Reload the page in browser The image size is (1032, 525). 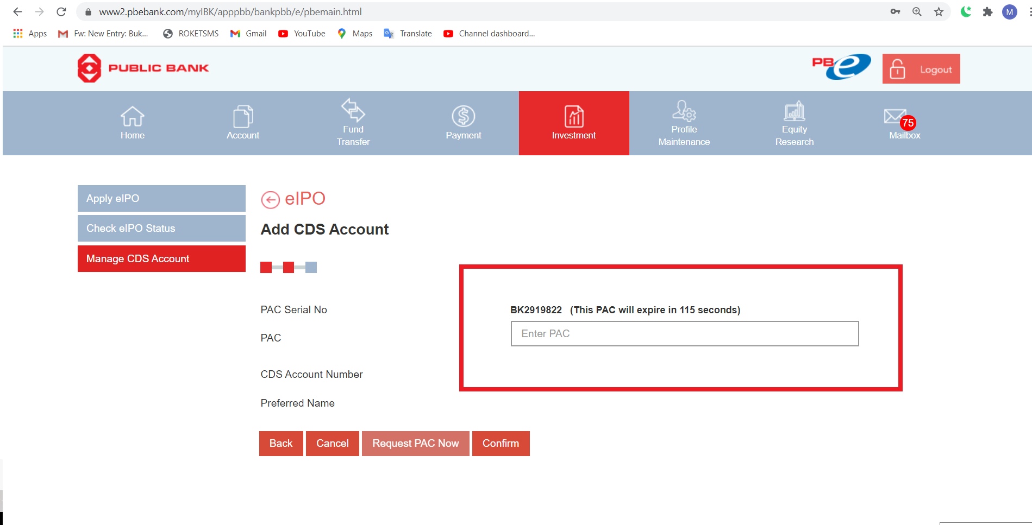coord(61,12)
